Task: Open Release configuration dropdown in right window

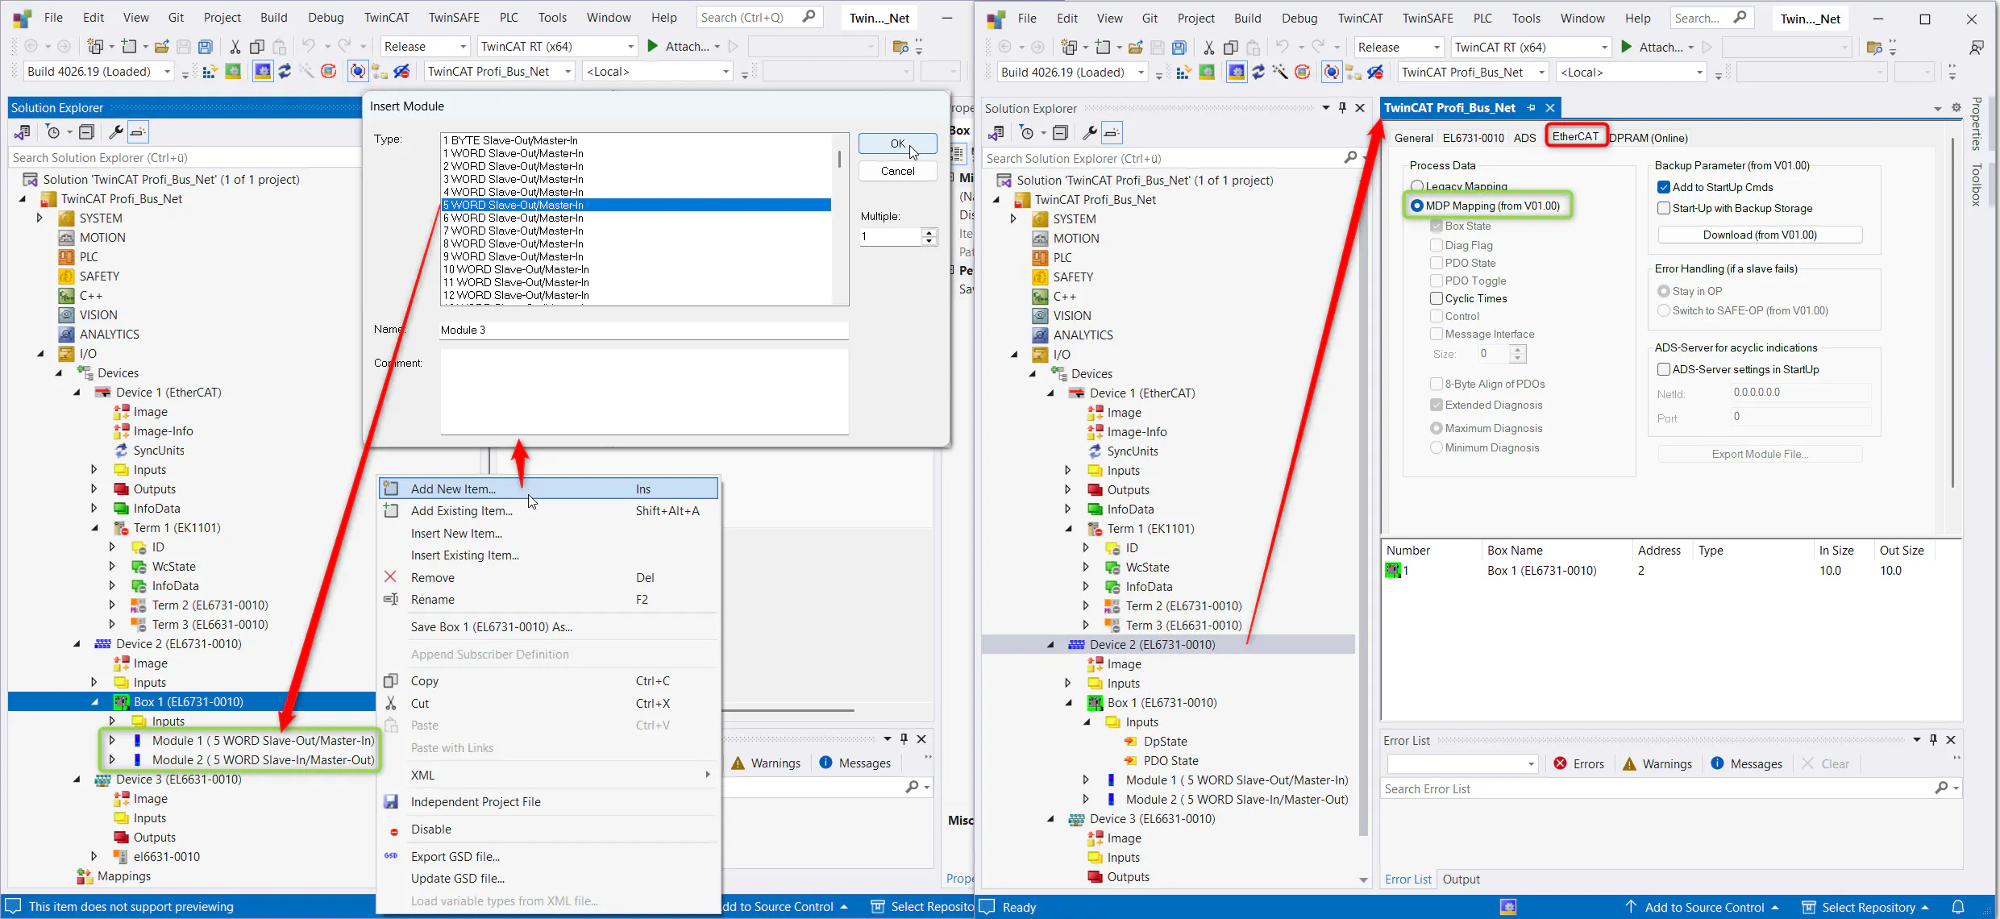Action: click(1437, 48)
